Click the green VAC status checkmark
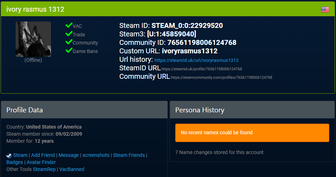The height and width of the screenshot is (177, 336). (x=69, y=25)
